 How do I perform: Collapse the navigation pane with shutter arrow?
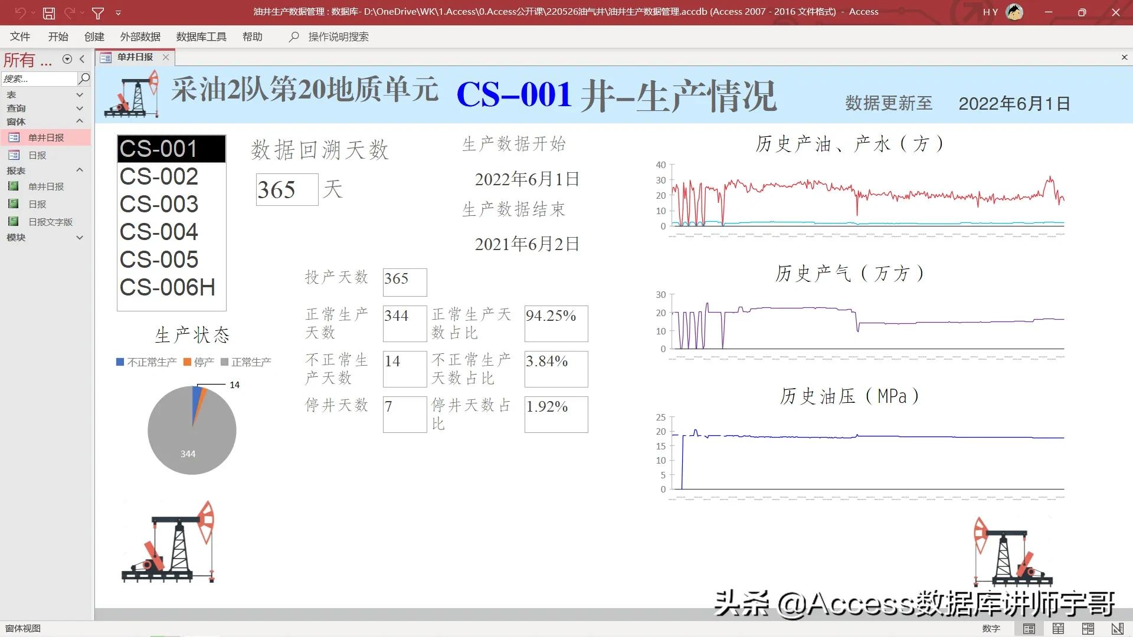pyautogui.click(x=82, y=59)
